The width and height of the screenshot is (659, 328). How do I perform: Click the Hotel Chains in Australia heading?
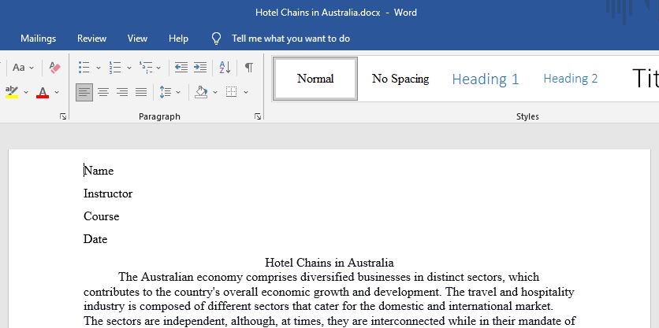pos(329,263)
